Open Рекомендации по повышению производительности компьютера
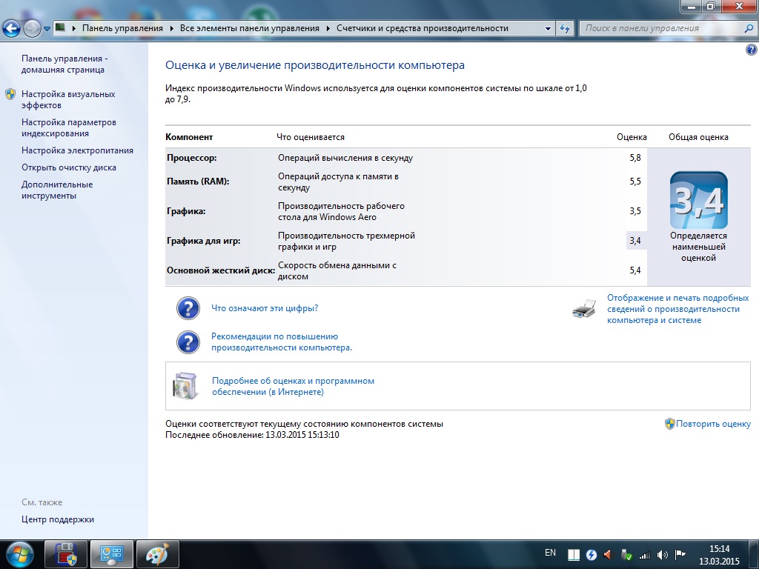The height and width of the screenshot is (569, 759). coord(281,342)
